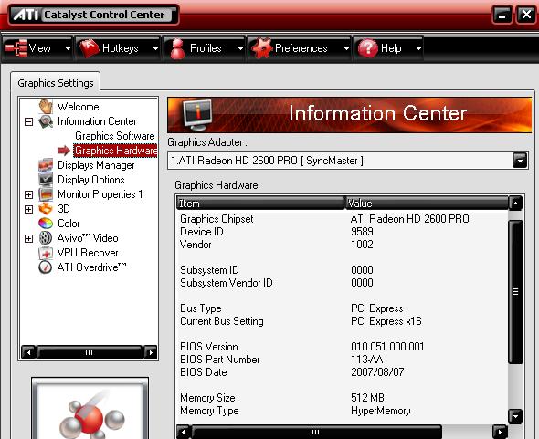Click the Help question mark button

tap(368, 48)
